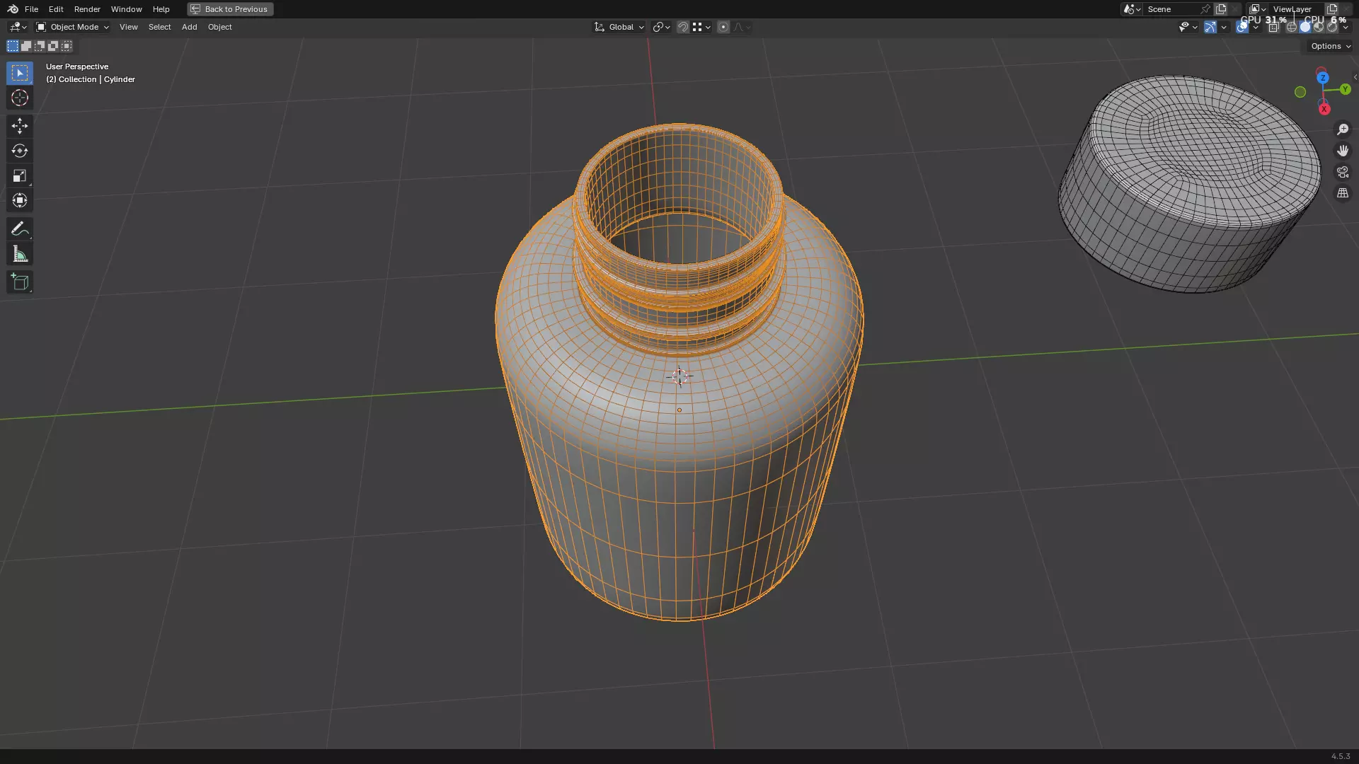The height and width of the screenshot is (764, 1359).
Task: Click the zoom magnifier viewport icon
Action: tap(1343, 129)
